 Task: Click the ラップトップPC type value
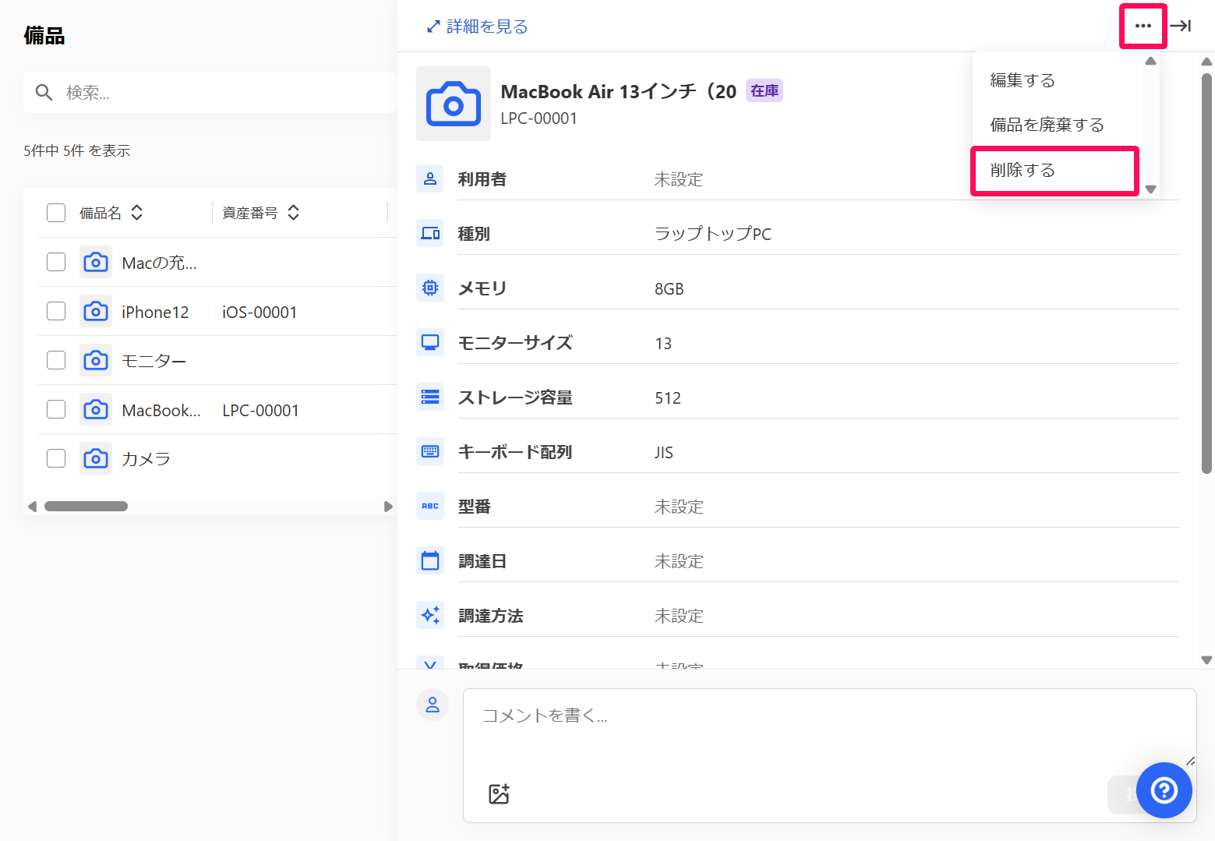click(713, 234)
